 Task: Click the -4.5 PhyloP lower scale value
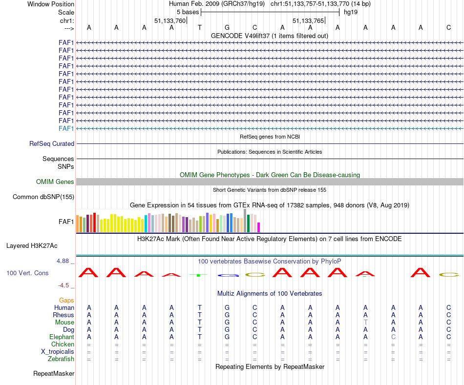click(63, 285)
